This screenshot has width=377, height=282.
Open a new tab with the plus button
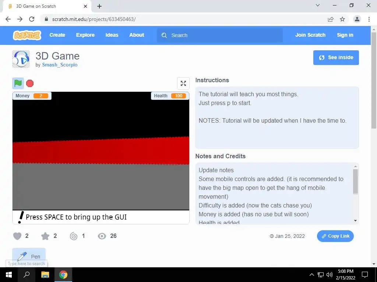pos(99,6)
